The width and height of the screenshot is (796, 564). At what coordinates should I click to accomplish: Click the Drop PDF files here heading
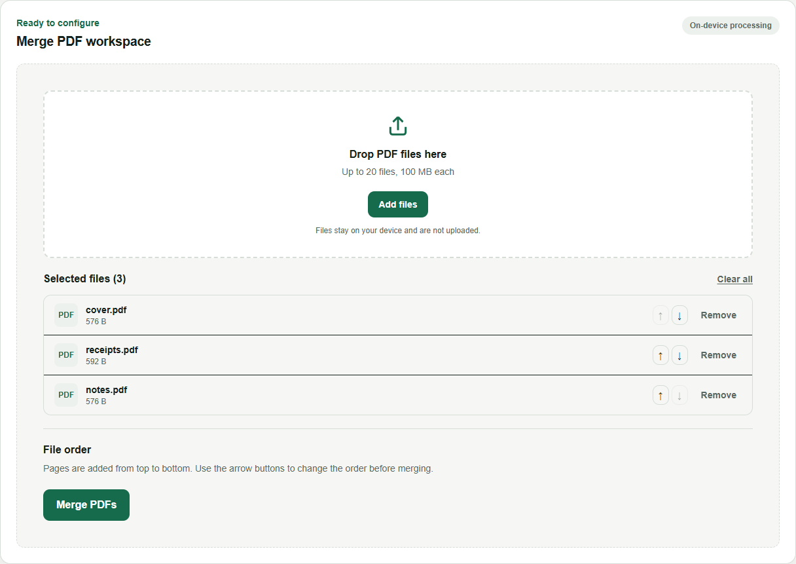pos(398,155)
